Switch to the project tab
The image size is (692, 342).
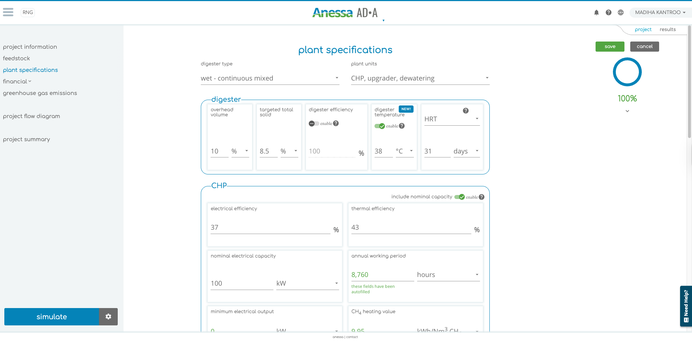[x=643, y=30]
